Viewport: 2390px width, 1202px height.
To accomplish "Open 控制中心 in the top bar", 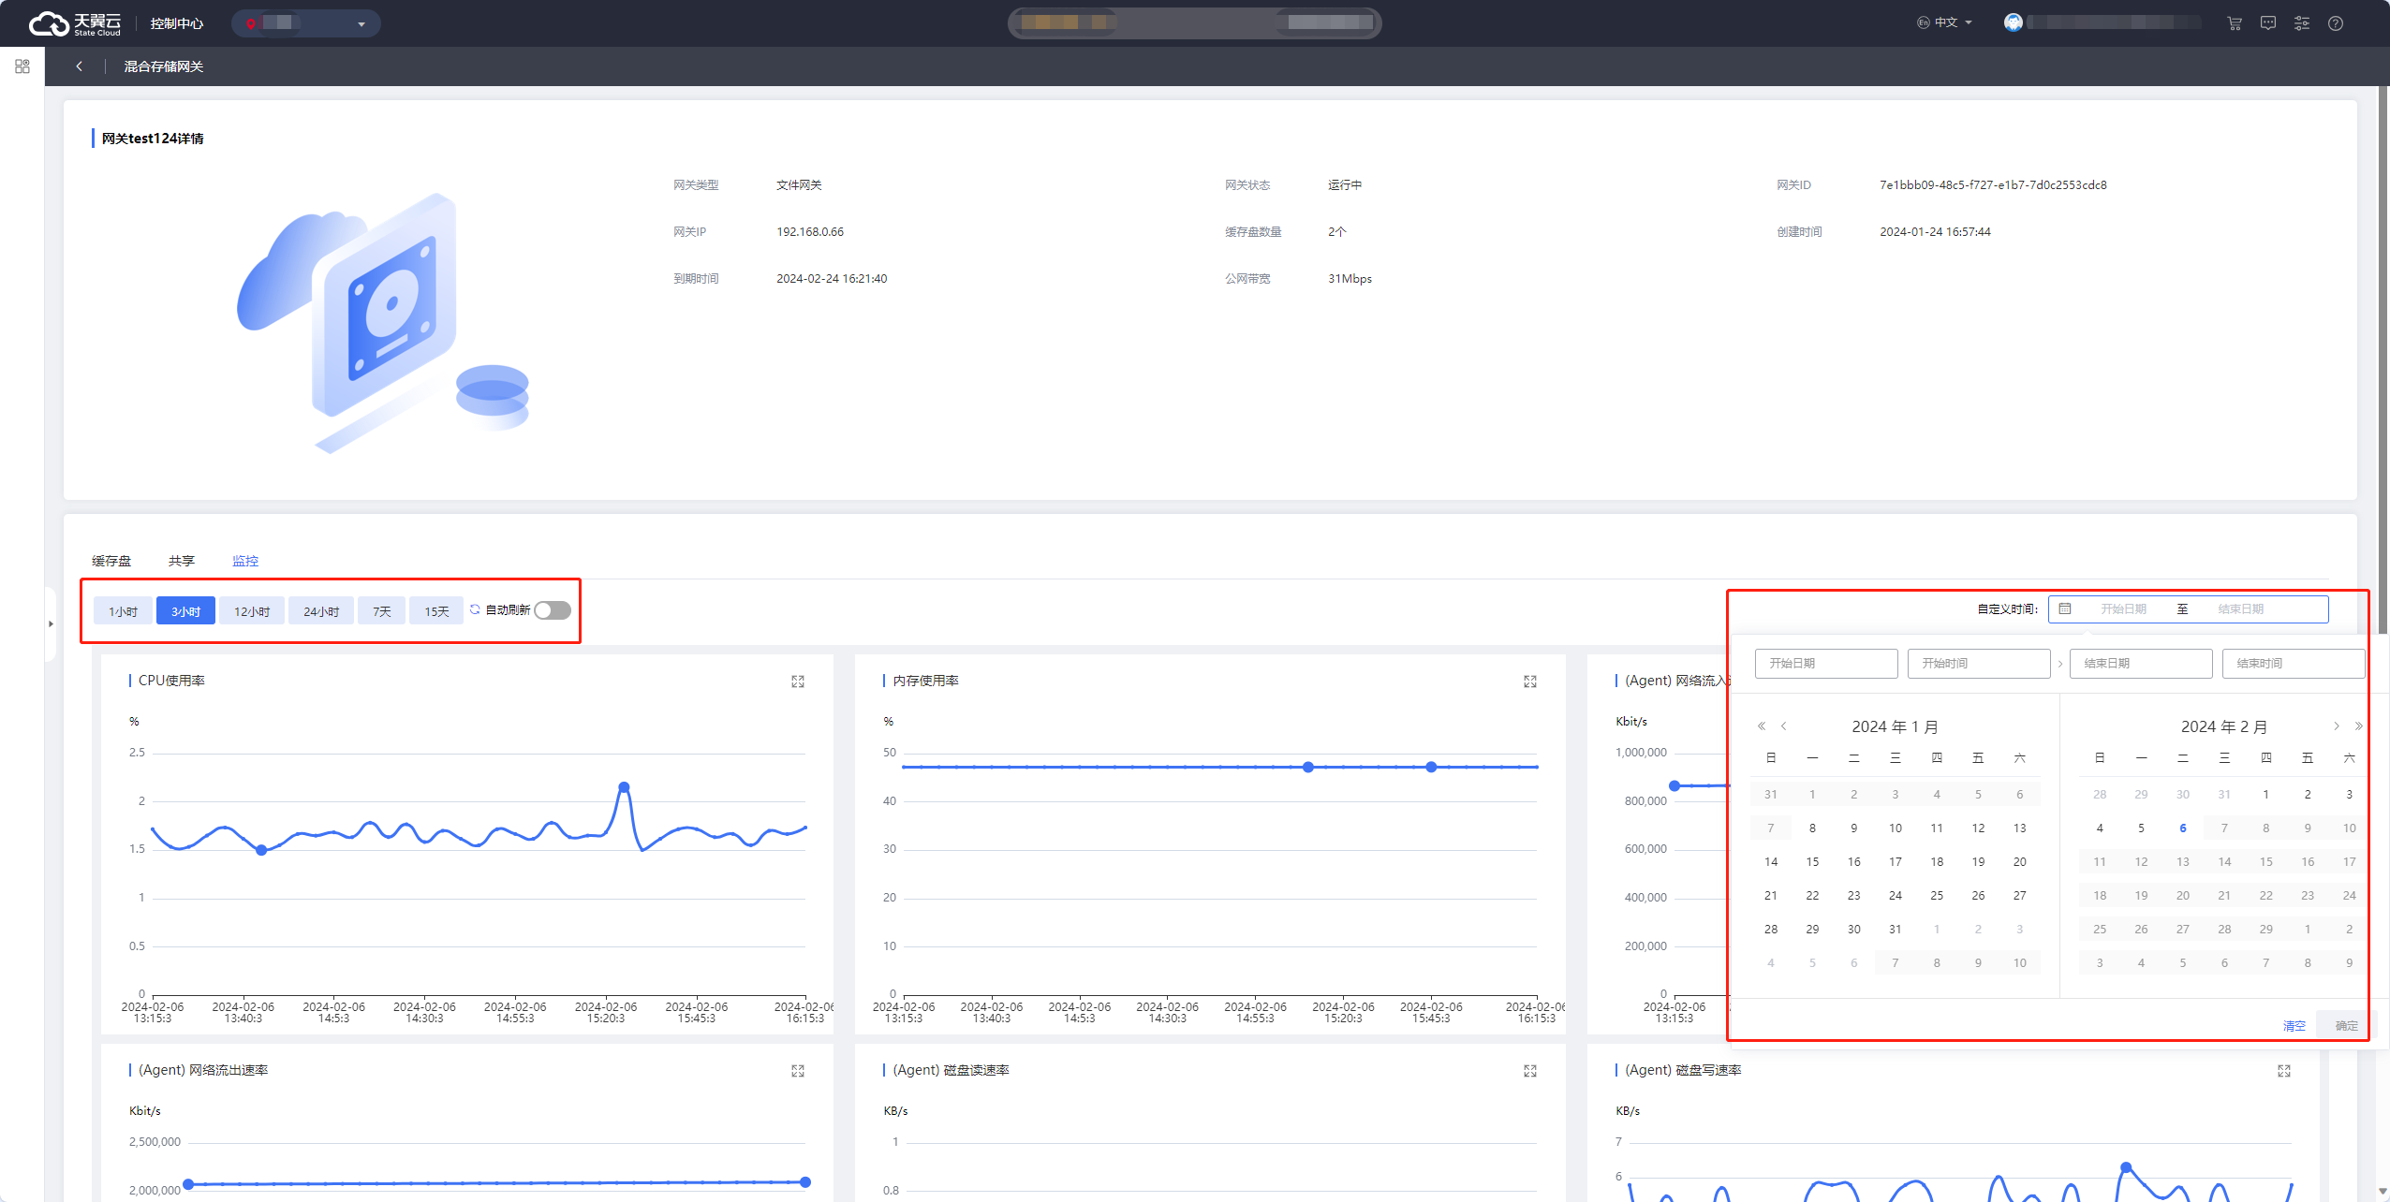I will 177,23.
